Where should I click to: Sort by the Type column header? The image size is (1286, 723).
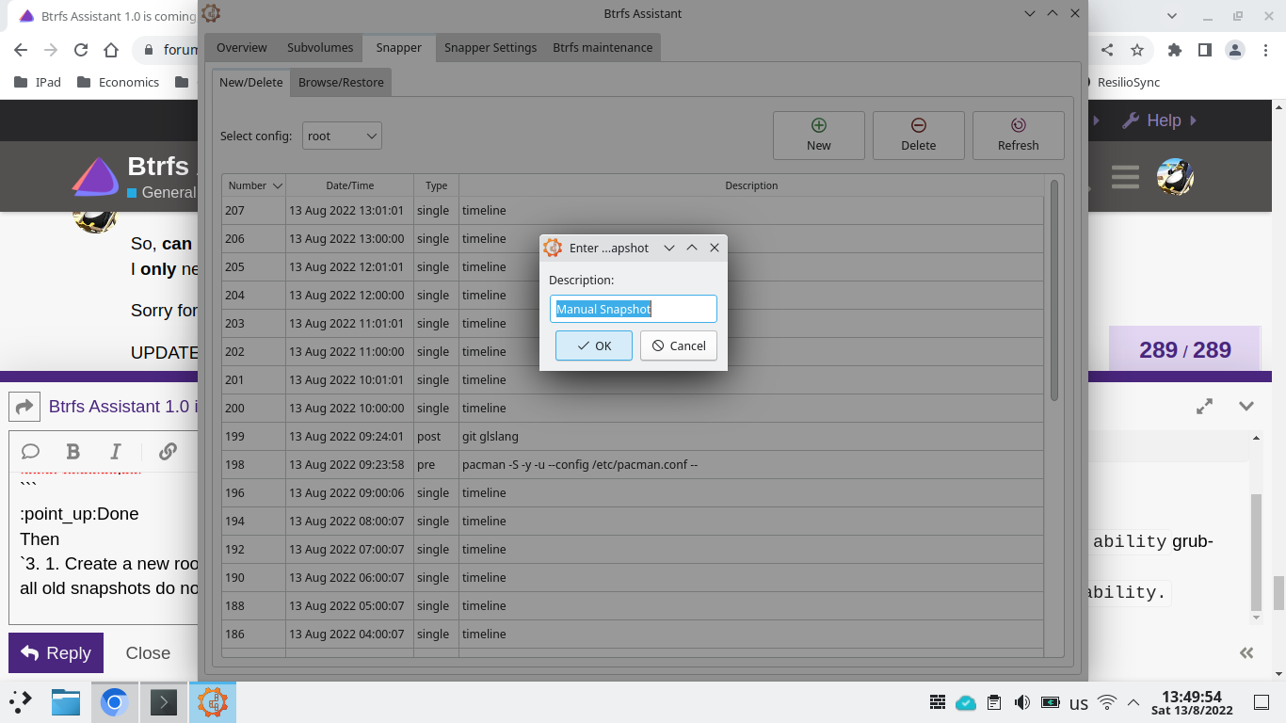pos(436,185)
